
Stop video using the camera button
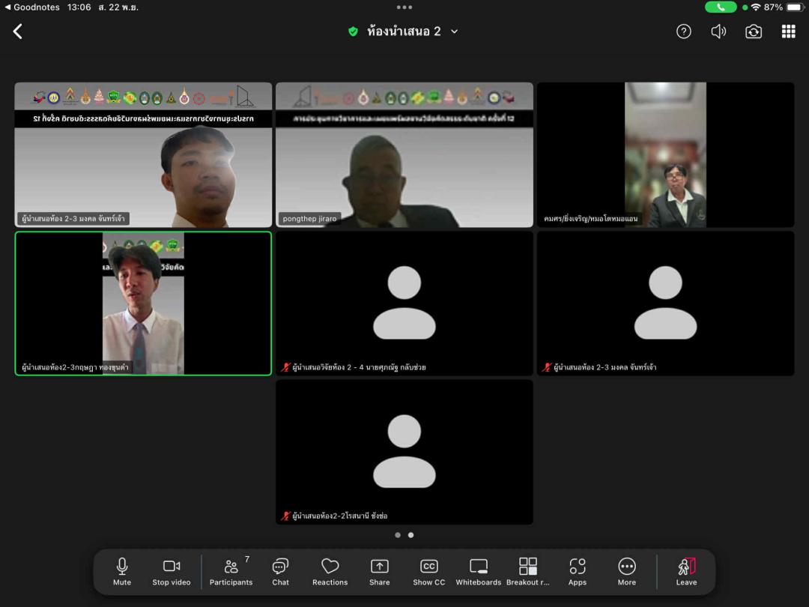click(172, 572)
